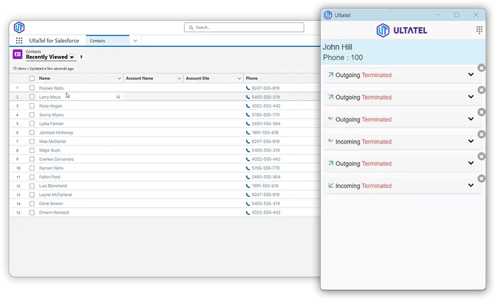The width and height of the screenshot is (495, 300).
Task: Call Sonny Myers at 5765-555-770
Action: pyautogui.click(x=265, y=115)
